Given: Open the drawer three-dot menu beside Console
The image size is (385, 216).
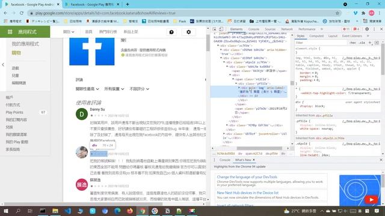Looking at the screenshot, I should pos(214,160).
